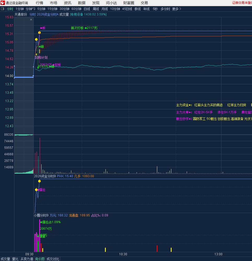Click the yellow dot beside 爆拉 label
Screen dimensions: 252x261
(x=36, y=190)
